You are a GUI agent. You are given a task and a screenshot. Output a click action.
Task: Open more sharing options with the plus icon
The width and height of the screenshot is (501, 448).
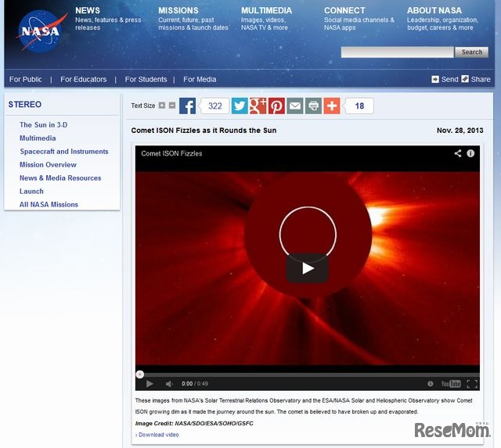coord(332,106)
